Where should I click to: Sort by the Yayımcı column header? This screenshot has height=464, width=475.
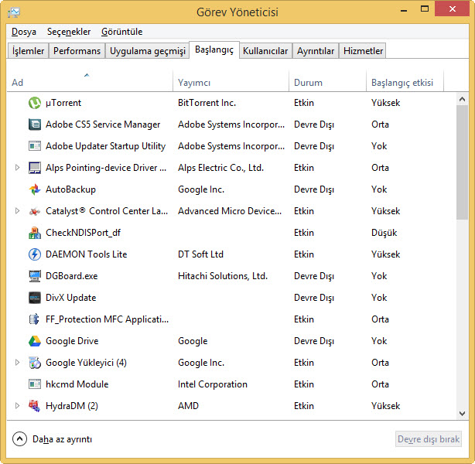231,81
